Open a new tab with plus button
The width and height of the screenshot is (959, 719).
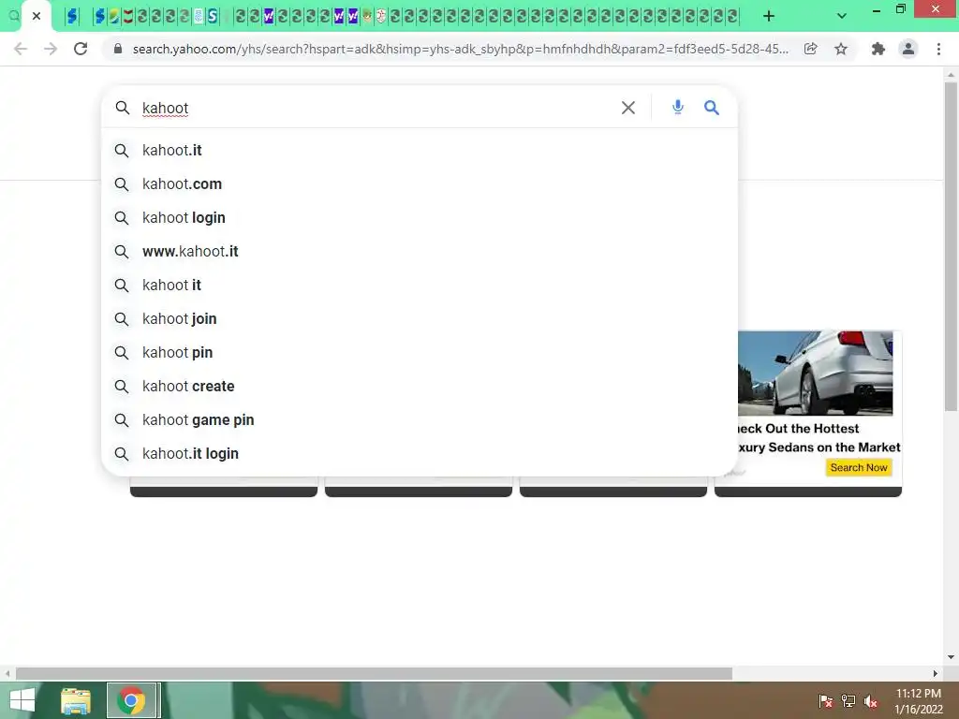point(769,16)
